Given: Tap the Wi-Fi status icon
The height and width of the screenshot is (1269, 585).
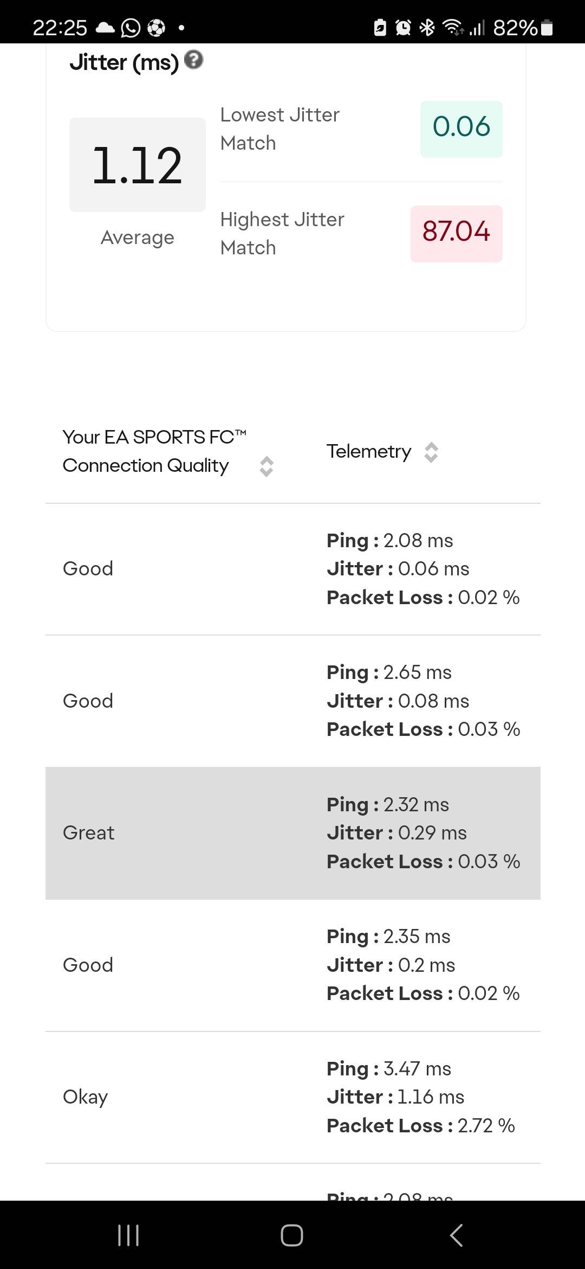Looking at the screenshot, I should click(x=452, y=27).
